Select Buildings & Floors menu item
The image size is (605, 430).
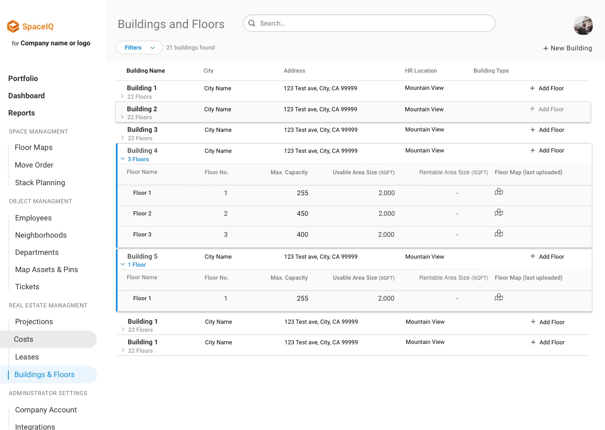pos(48,375)
